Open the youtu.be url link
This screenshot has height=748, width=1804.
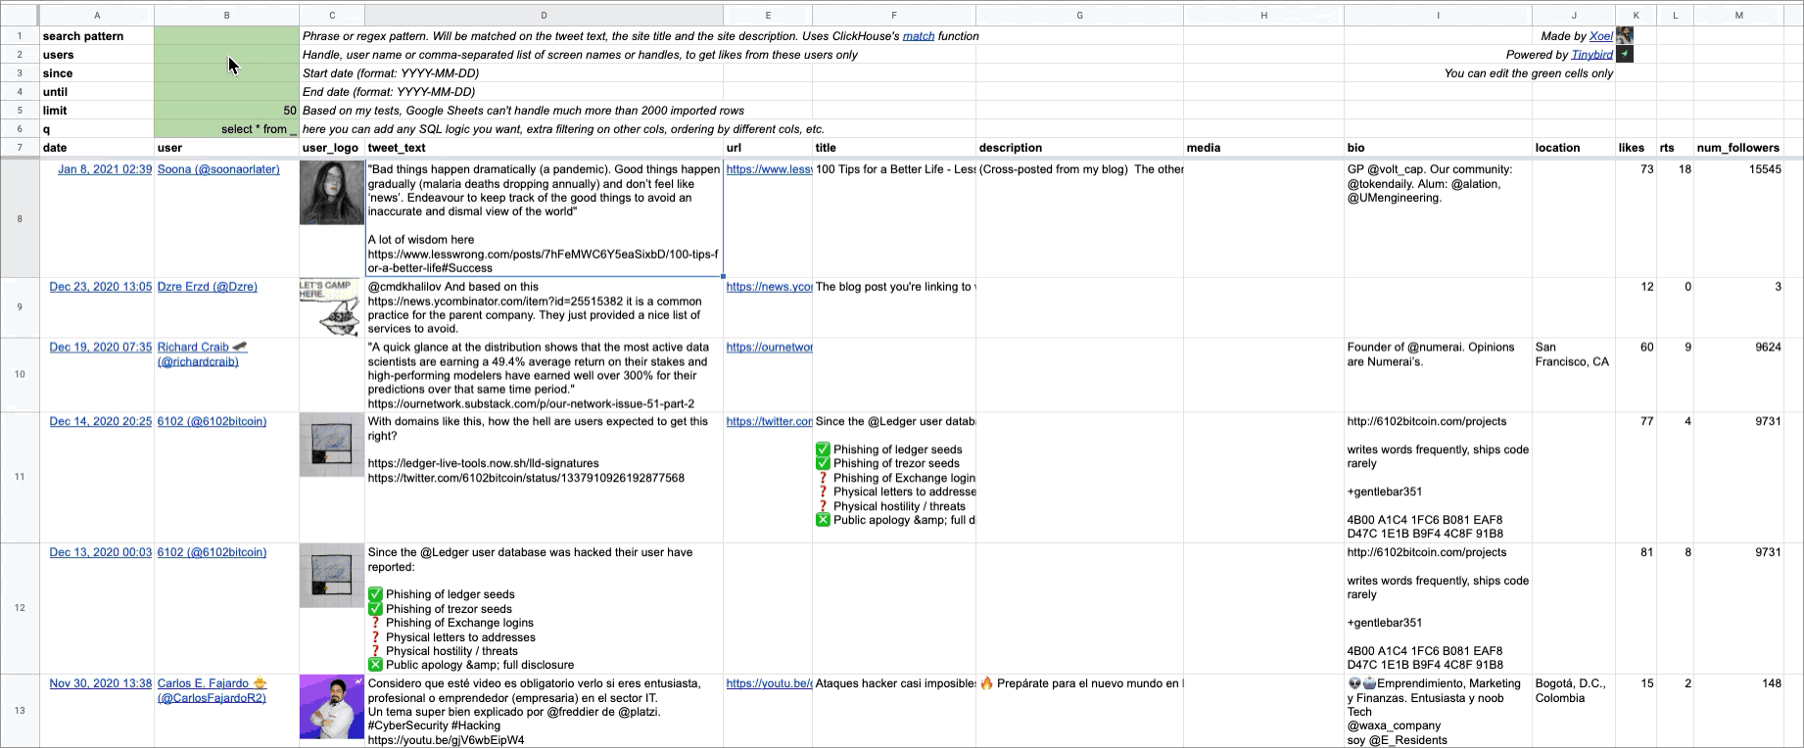coord(769,684)
